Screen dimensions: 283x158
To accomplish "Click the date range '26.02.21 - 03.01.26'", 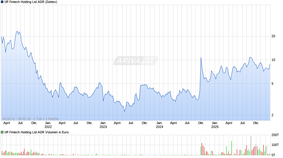I will coord(17,119).
